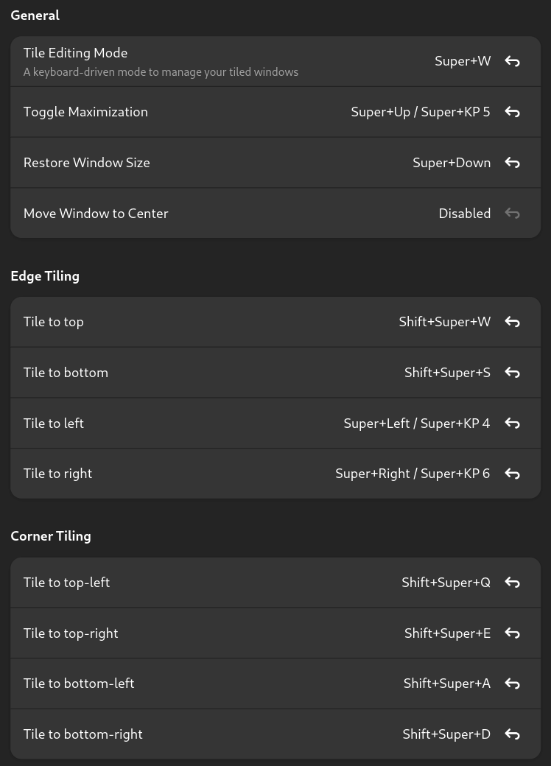Image resolution: width=551 pixels, height=766 pixels.
Task: Reset the Tile to bottom-left shortcut
Action: [512, 684]
